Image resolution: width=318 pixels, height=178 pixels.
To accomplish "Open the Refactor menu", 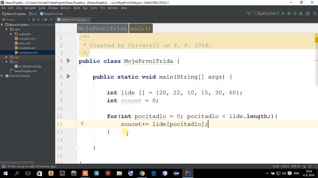I will coord(66,8).
